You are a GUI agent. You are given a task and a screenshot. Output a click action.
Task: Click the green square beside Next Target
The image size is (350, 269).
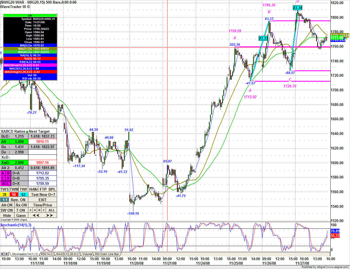[x=27, y=132]
